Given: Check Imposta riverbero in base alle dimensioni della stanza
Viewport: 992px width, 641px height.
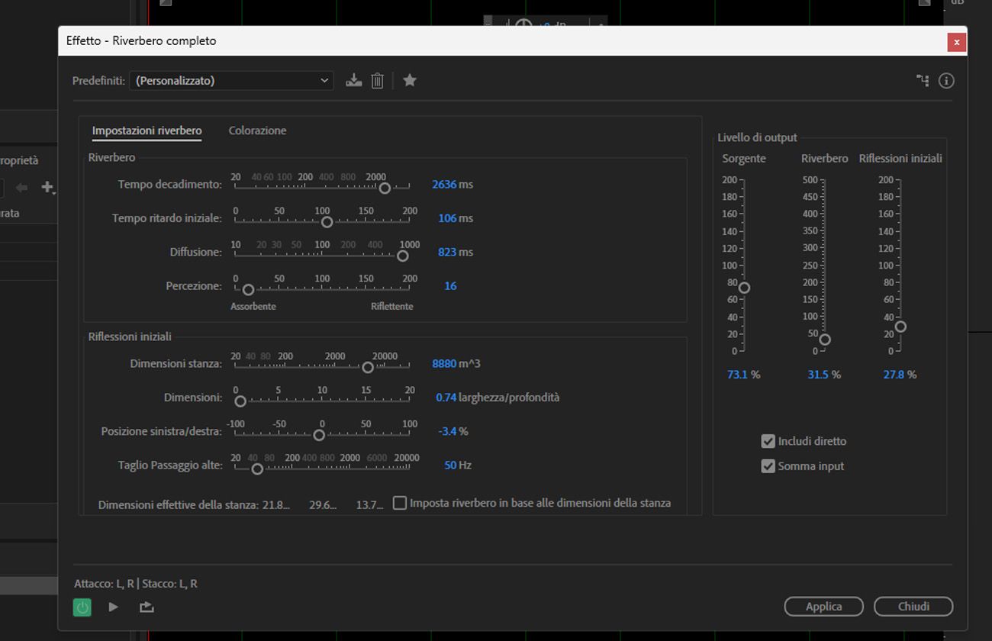Looking at the screenshot, I should tap(400, 503).
